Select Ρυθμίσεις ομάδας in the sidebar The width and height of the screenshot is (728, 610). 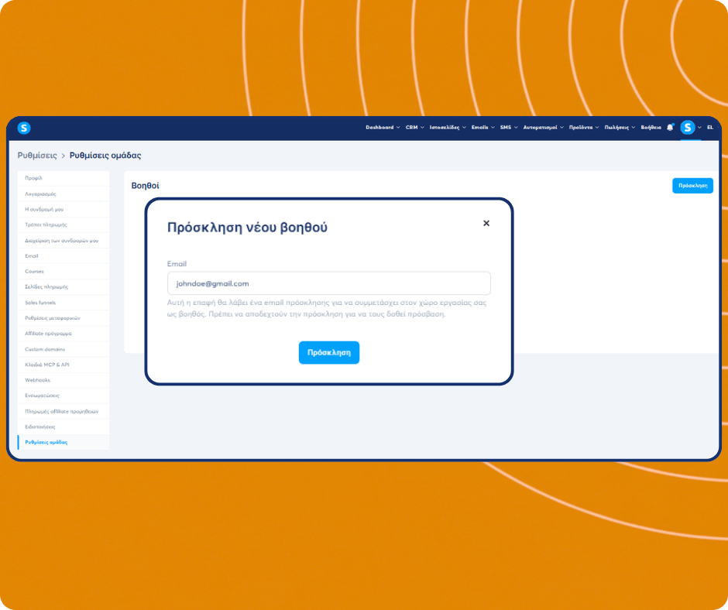pyautogui.click(x=64, y=443)
